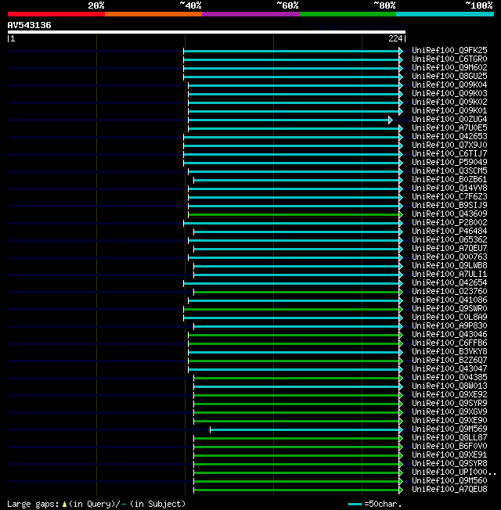Select the UniRef100_O04385 label
This screenshot has height=510, width=501.
point(449,377)
